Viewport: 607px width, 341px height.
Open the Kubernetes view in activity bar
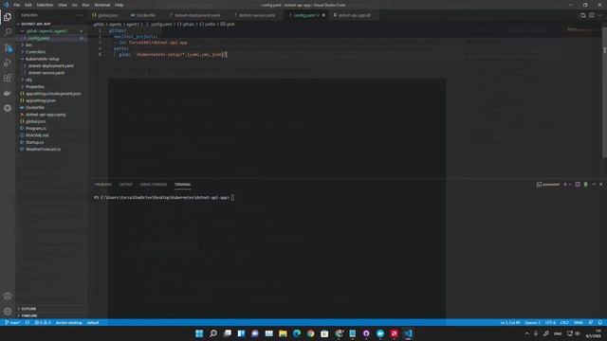click(8, 108)
